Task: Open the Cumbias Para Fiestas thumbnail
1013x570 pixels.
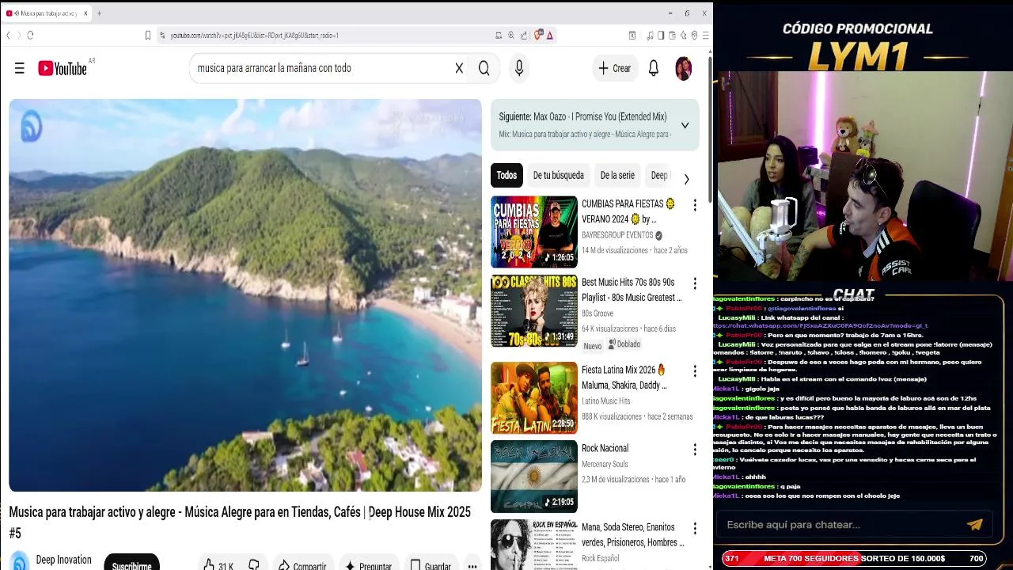Action: pos(534,232)
